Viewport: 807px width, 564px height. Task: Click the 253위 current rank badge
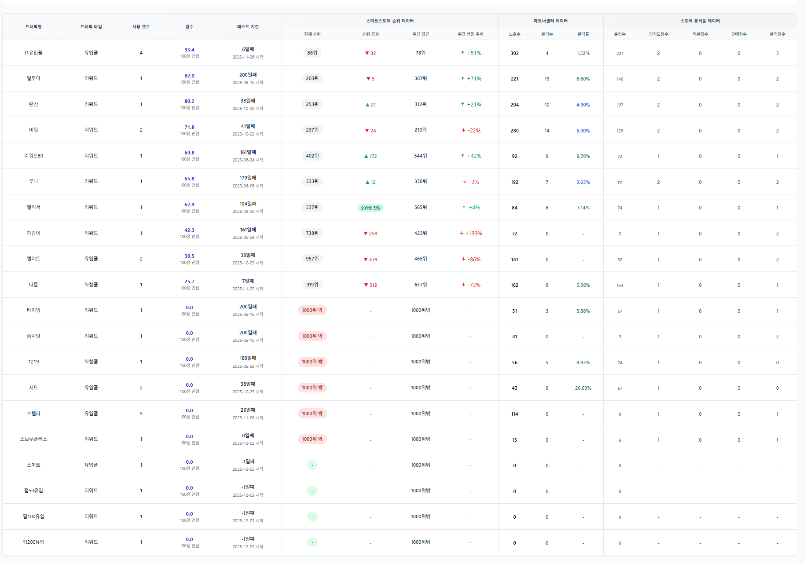click(x=312, y=104)
